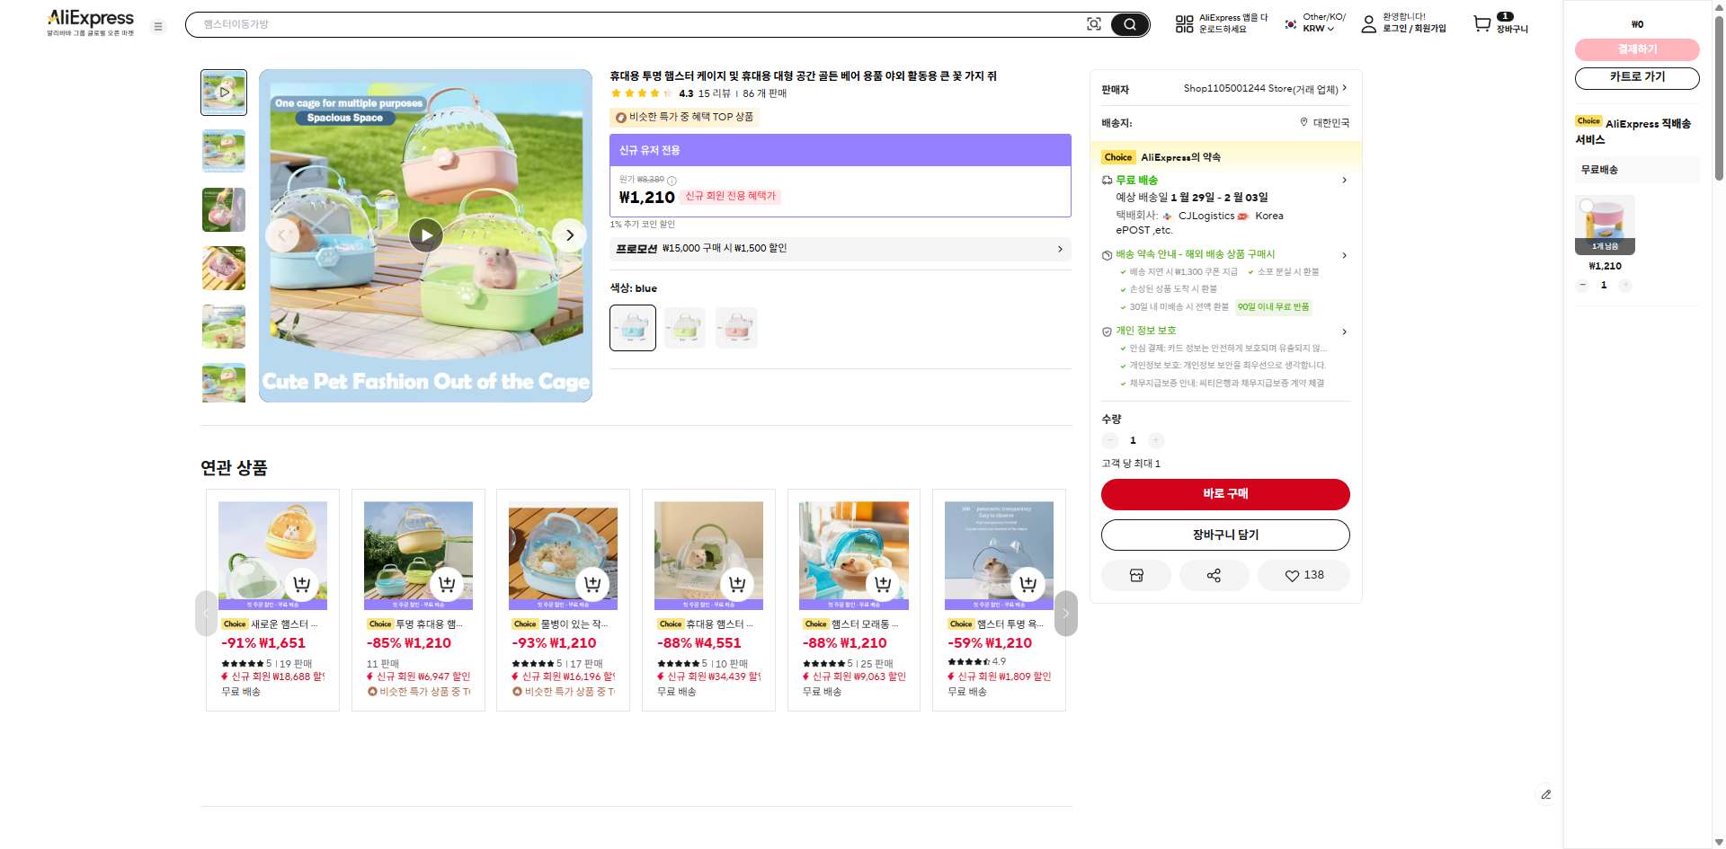
Task: Click Add to Cart button
Action: [1225, 535]
